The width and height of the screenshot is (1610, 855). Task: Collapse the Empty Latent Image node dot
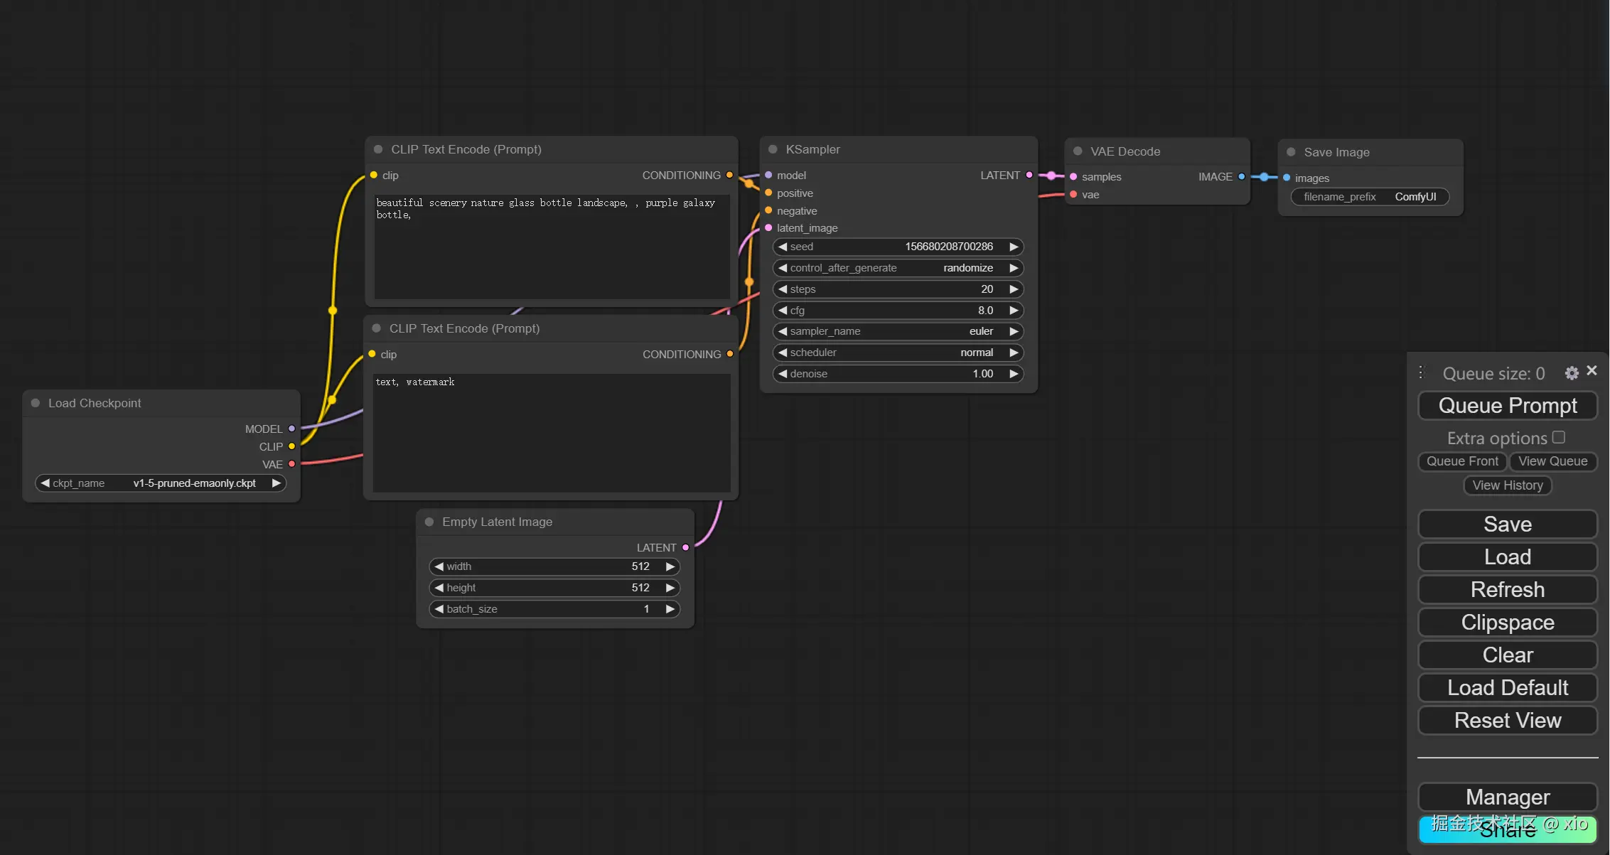click(x=429, y=522)
